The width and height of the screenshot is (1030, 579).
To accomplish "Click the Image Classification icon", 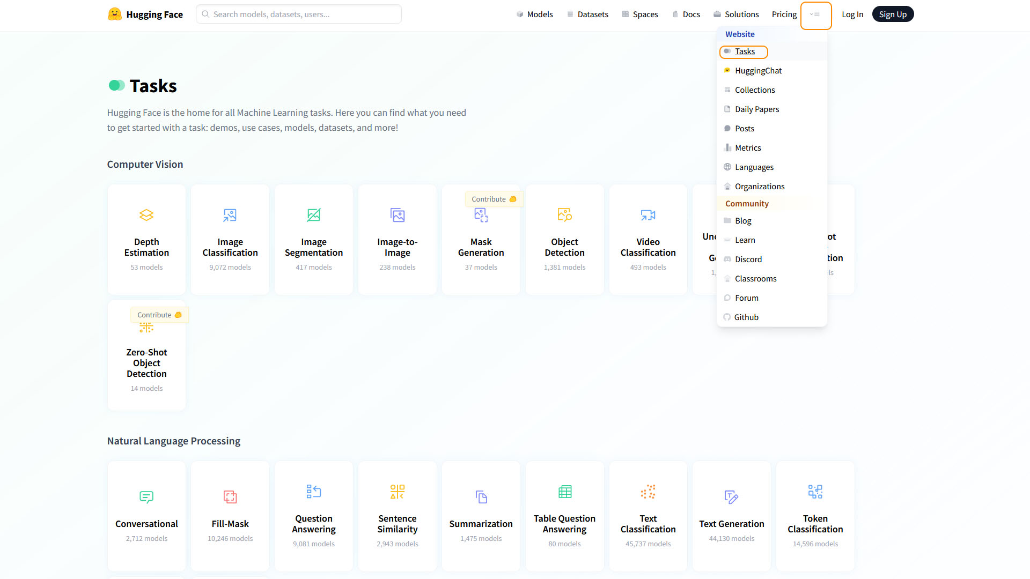I will pos(230,215).
